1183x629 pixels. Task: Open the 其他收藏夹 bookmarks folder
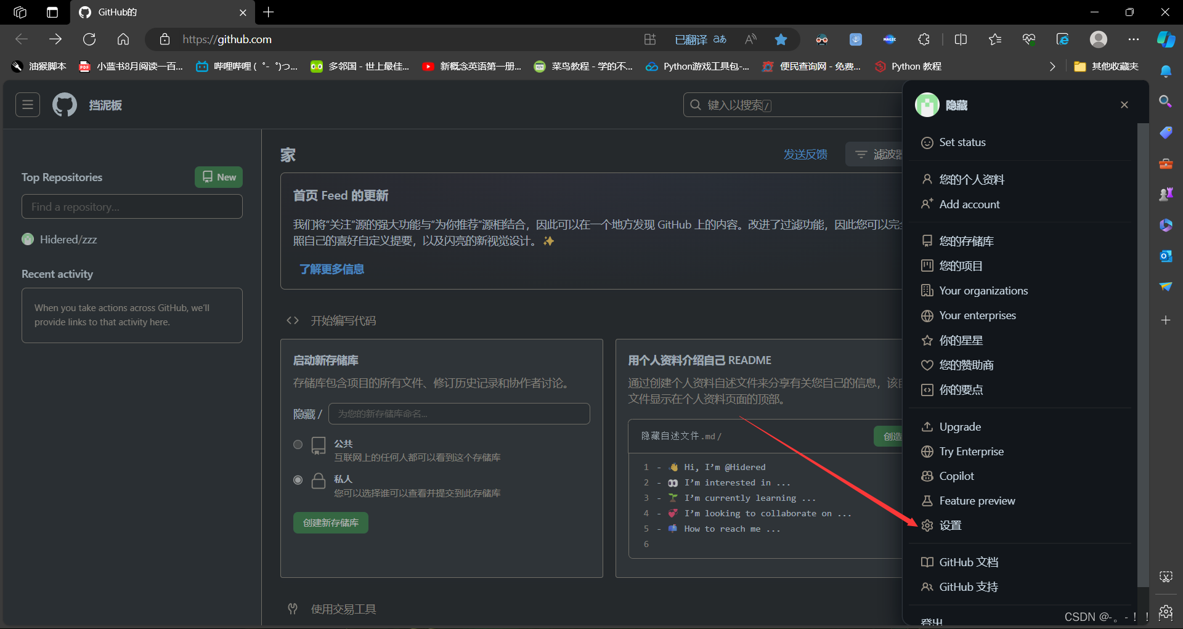1107,66
